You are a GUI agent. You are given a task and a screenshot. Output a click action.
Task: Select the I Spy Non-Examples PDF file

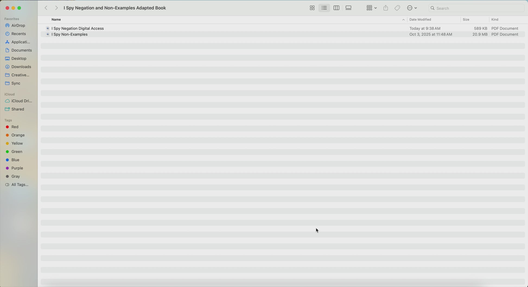(69, 34)
